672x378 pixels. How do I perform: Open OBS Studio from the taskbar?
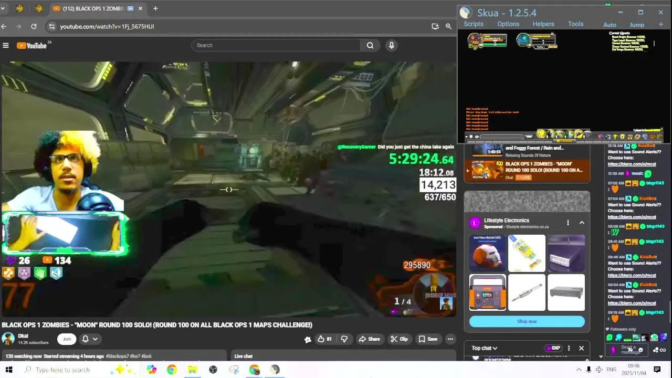213,370
